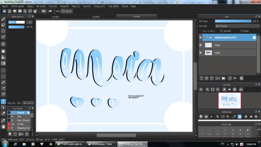Activate eyedropper in Reference panel
261x147 pixels.
click(234, 116)
